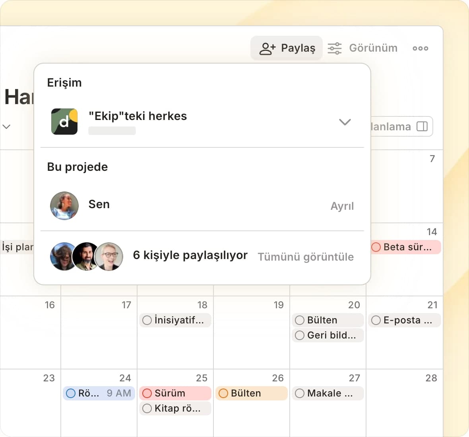Check off the Beta sür... task
The height and width of the screenshot is (437, 469).
click(x=376, y=247)
